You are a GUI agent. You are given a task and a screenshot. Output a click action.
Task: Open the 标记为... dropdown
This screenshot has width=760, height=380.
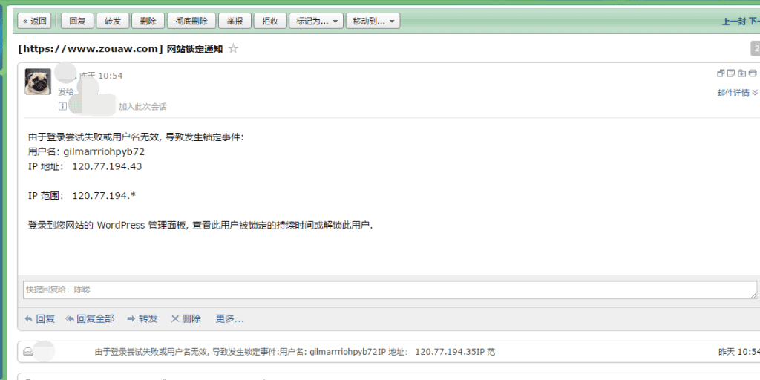316,22
